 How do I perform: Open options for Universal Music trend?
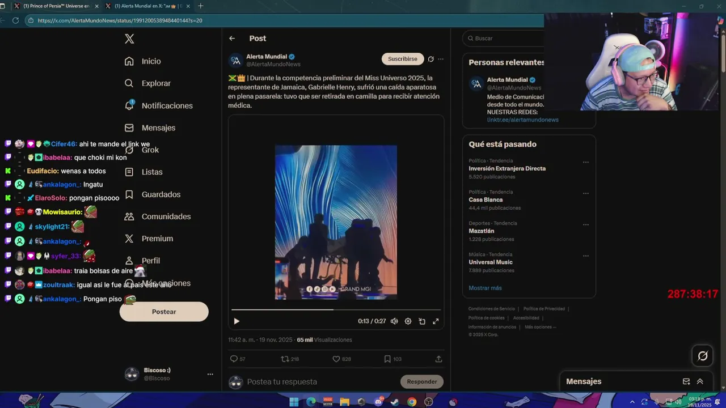586,256
